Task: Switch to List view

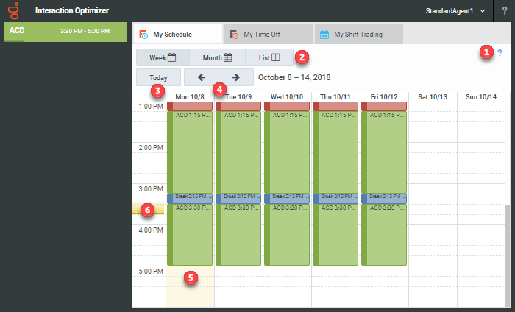Action: click(269, 57)
